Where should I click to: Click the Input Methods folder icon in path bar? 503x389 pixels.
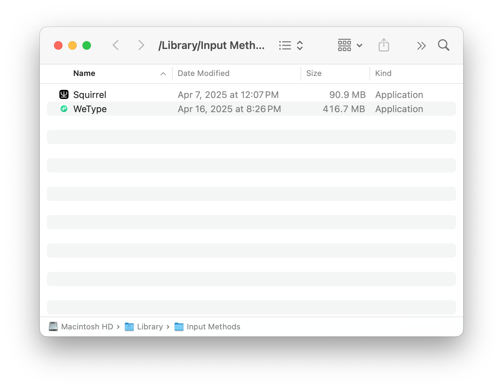179,327
